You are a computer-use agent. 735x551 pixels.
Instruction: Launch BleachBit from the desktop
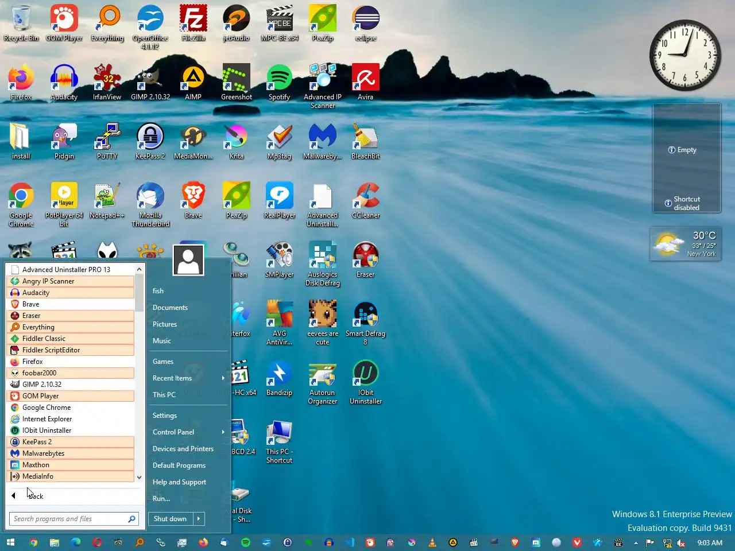click(366, 141)
